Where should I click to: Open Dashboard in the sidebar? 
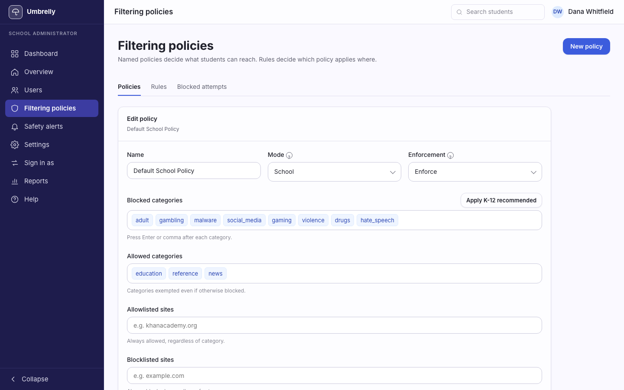click(52, 54)
